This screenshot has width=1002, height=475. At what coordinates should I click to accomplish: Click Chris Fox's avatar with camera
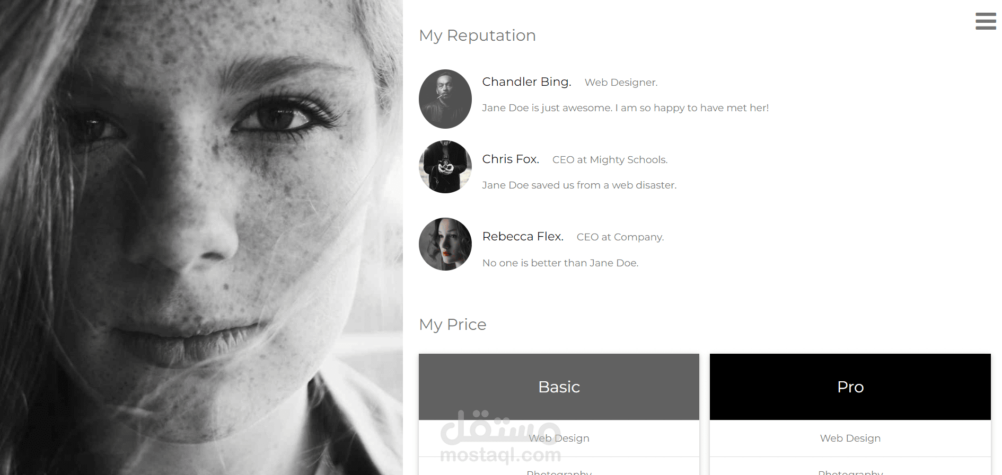coord(445,167)
